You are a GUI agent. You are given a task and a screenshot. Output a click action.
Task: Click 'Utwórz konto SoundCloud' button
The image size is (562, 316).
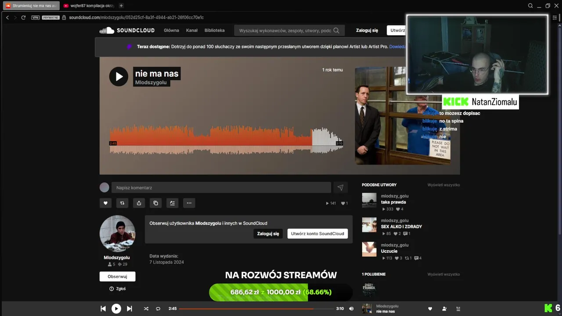317,233
